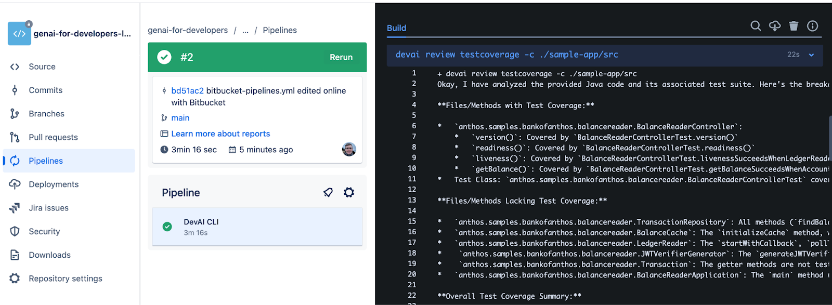The image size is (832, 305).
Task: Open the bd51ac2 commit link
Action: coord(187,90)
